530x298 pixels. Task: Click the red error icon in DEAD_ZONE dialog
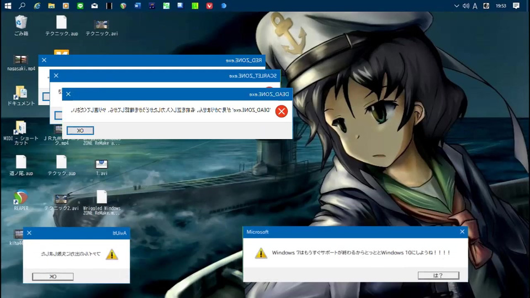pyautogui.click(x=281, y=111)
